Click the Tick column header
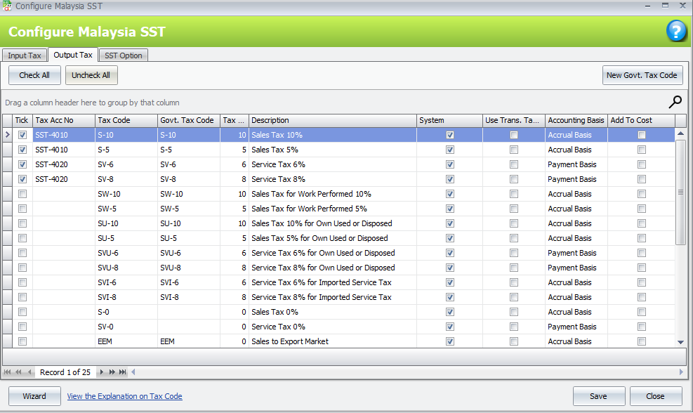The width and height of the screenshot is (693, 413). click(22, 120)
